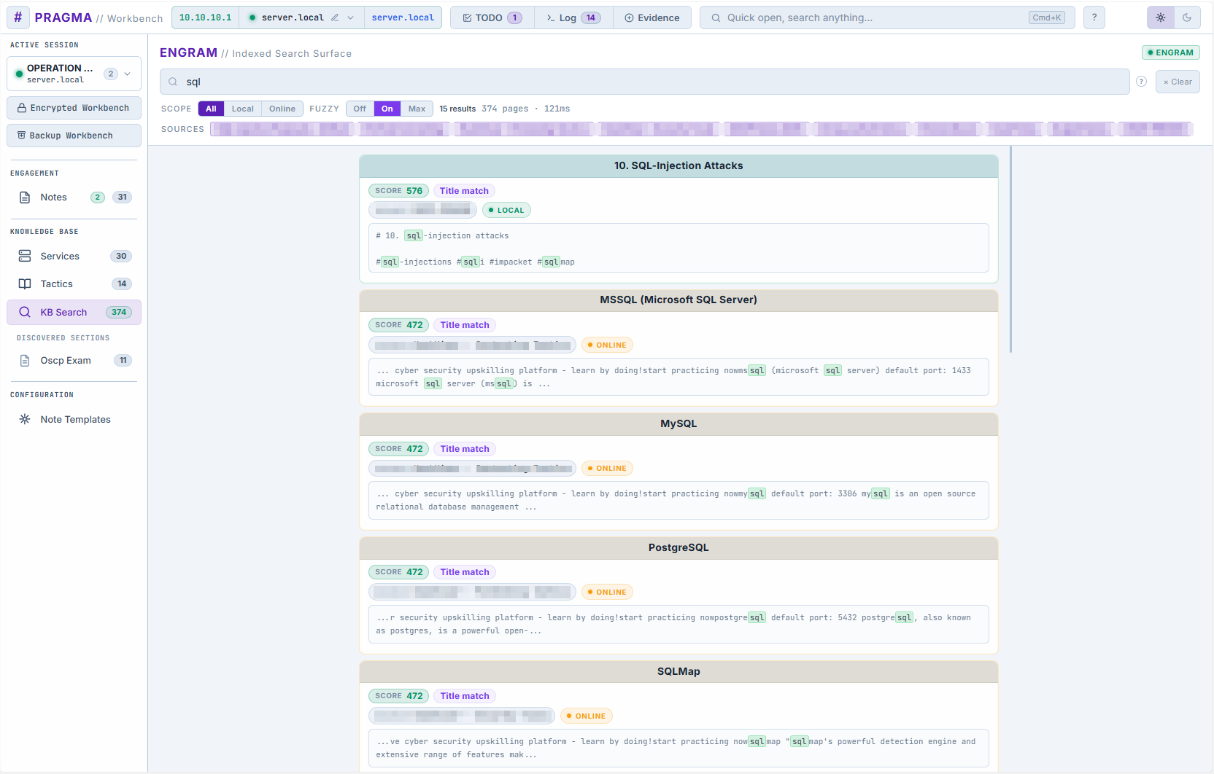Viewport: 1214px width, 774px height.
Task: Clear the ENGRAM search query
Action: point(1178,82)
